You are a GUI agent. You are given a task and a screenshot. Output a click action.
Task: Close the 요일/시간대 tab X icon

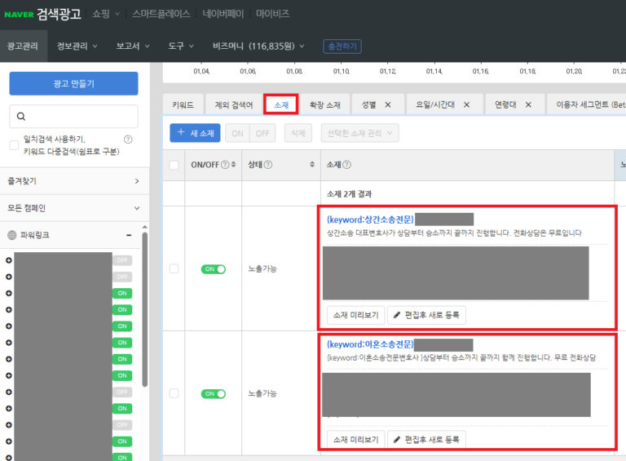click(466, 105)
